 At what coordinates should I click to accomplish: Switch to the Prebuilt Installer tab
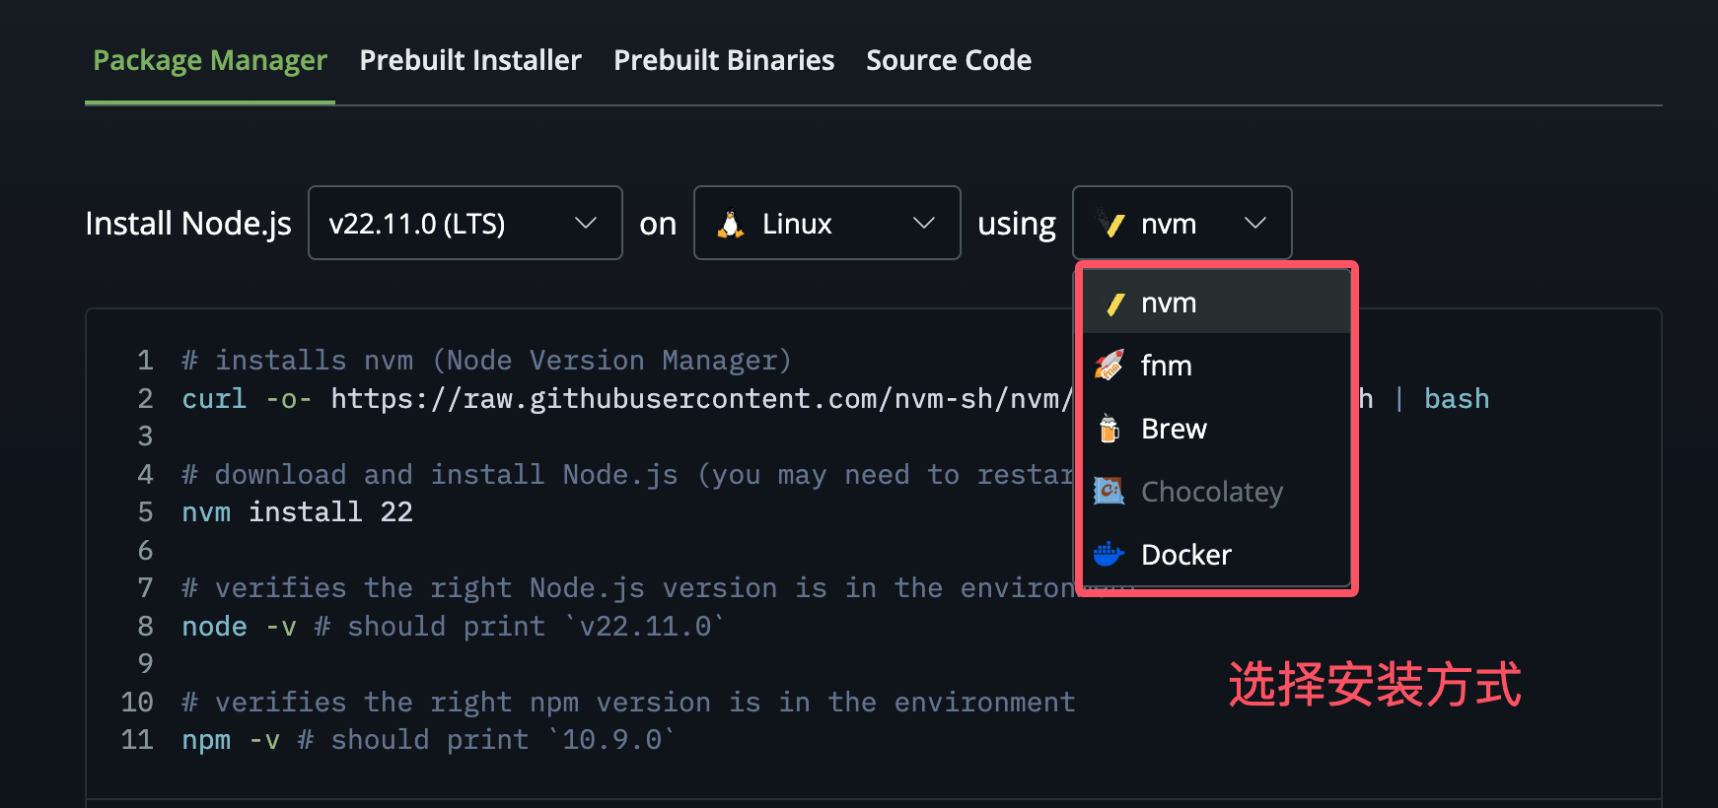[470, 60]
